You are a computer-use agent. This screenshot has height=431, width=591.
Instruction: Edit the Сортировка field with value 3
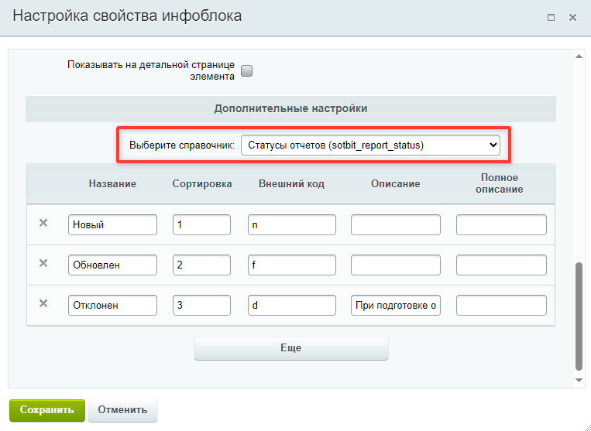click(201, 306)
